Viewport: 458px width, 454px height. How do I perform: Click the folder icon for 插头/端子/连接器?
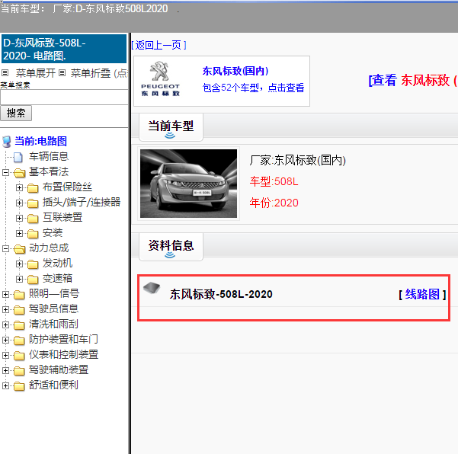[x=33, y=203]
